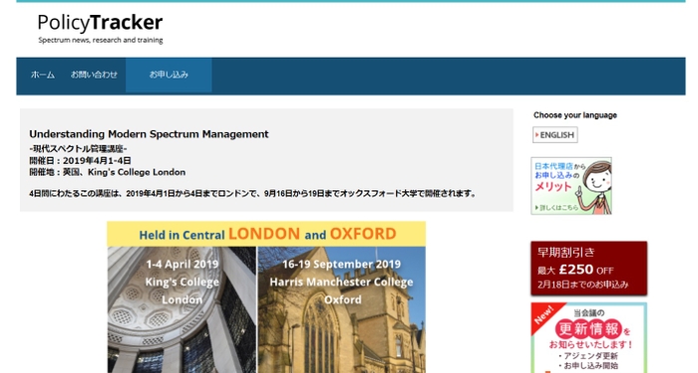Viewport: 698px width, 373px height.
Task: Follow the 詳しくはこちら link
Action: [556, 207]
